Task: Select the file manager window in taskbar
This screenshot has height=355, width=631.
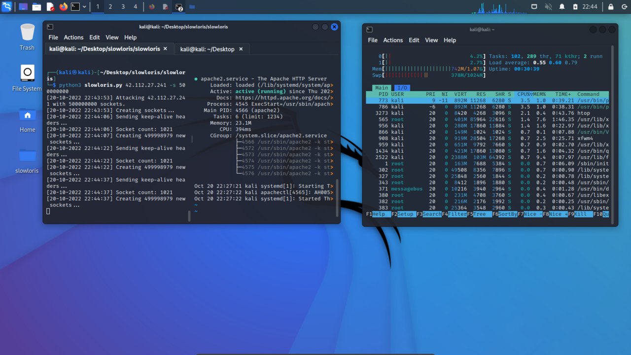Action: point(192,7)
